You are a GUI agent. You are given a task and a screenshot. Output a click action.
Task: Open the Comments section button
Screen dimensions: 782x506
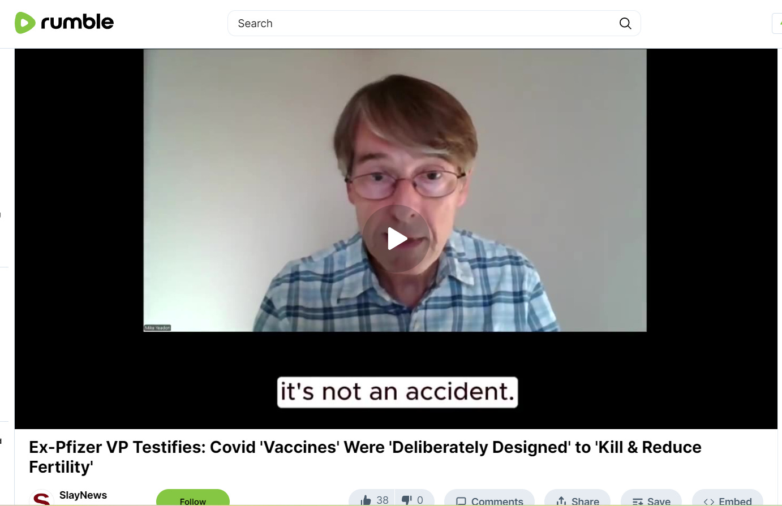tap(489, 500)
